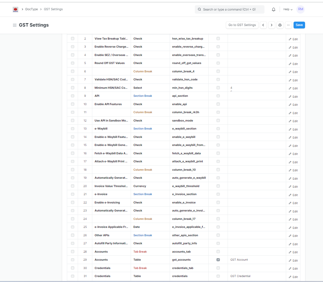This screenshot has width=323, height=282.
Task: Click the Go to GST Settings button
Action: (242, 25)
